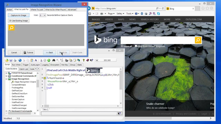Click the IE Help question mark icon
Viewport: 221px width, 124px height.
click(136, 14)
